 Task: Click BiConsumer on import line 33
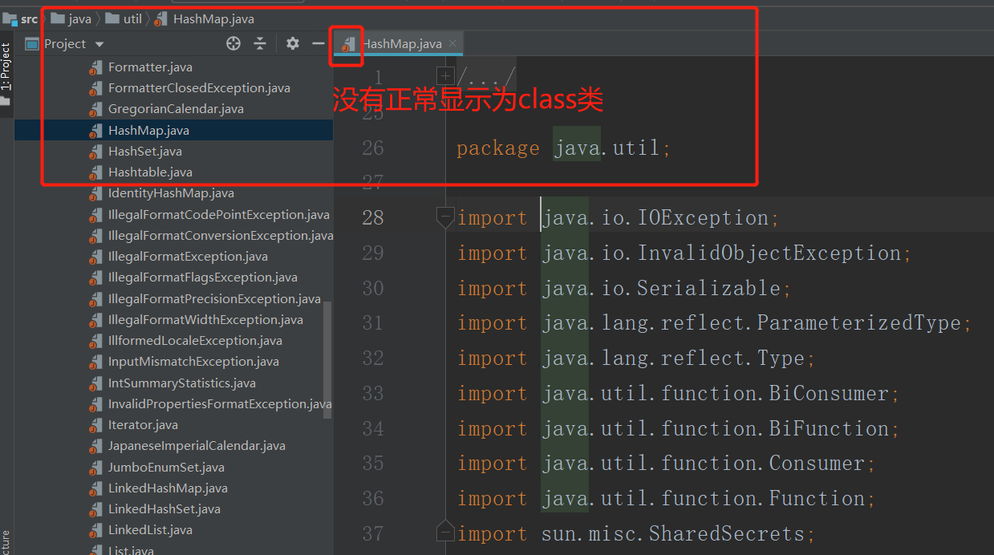[x=829, y=394]
